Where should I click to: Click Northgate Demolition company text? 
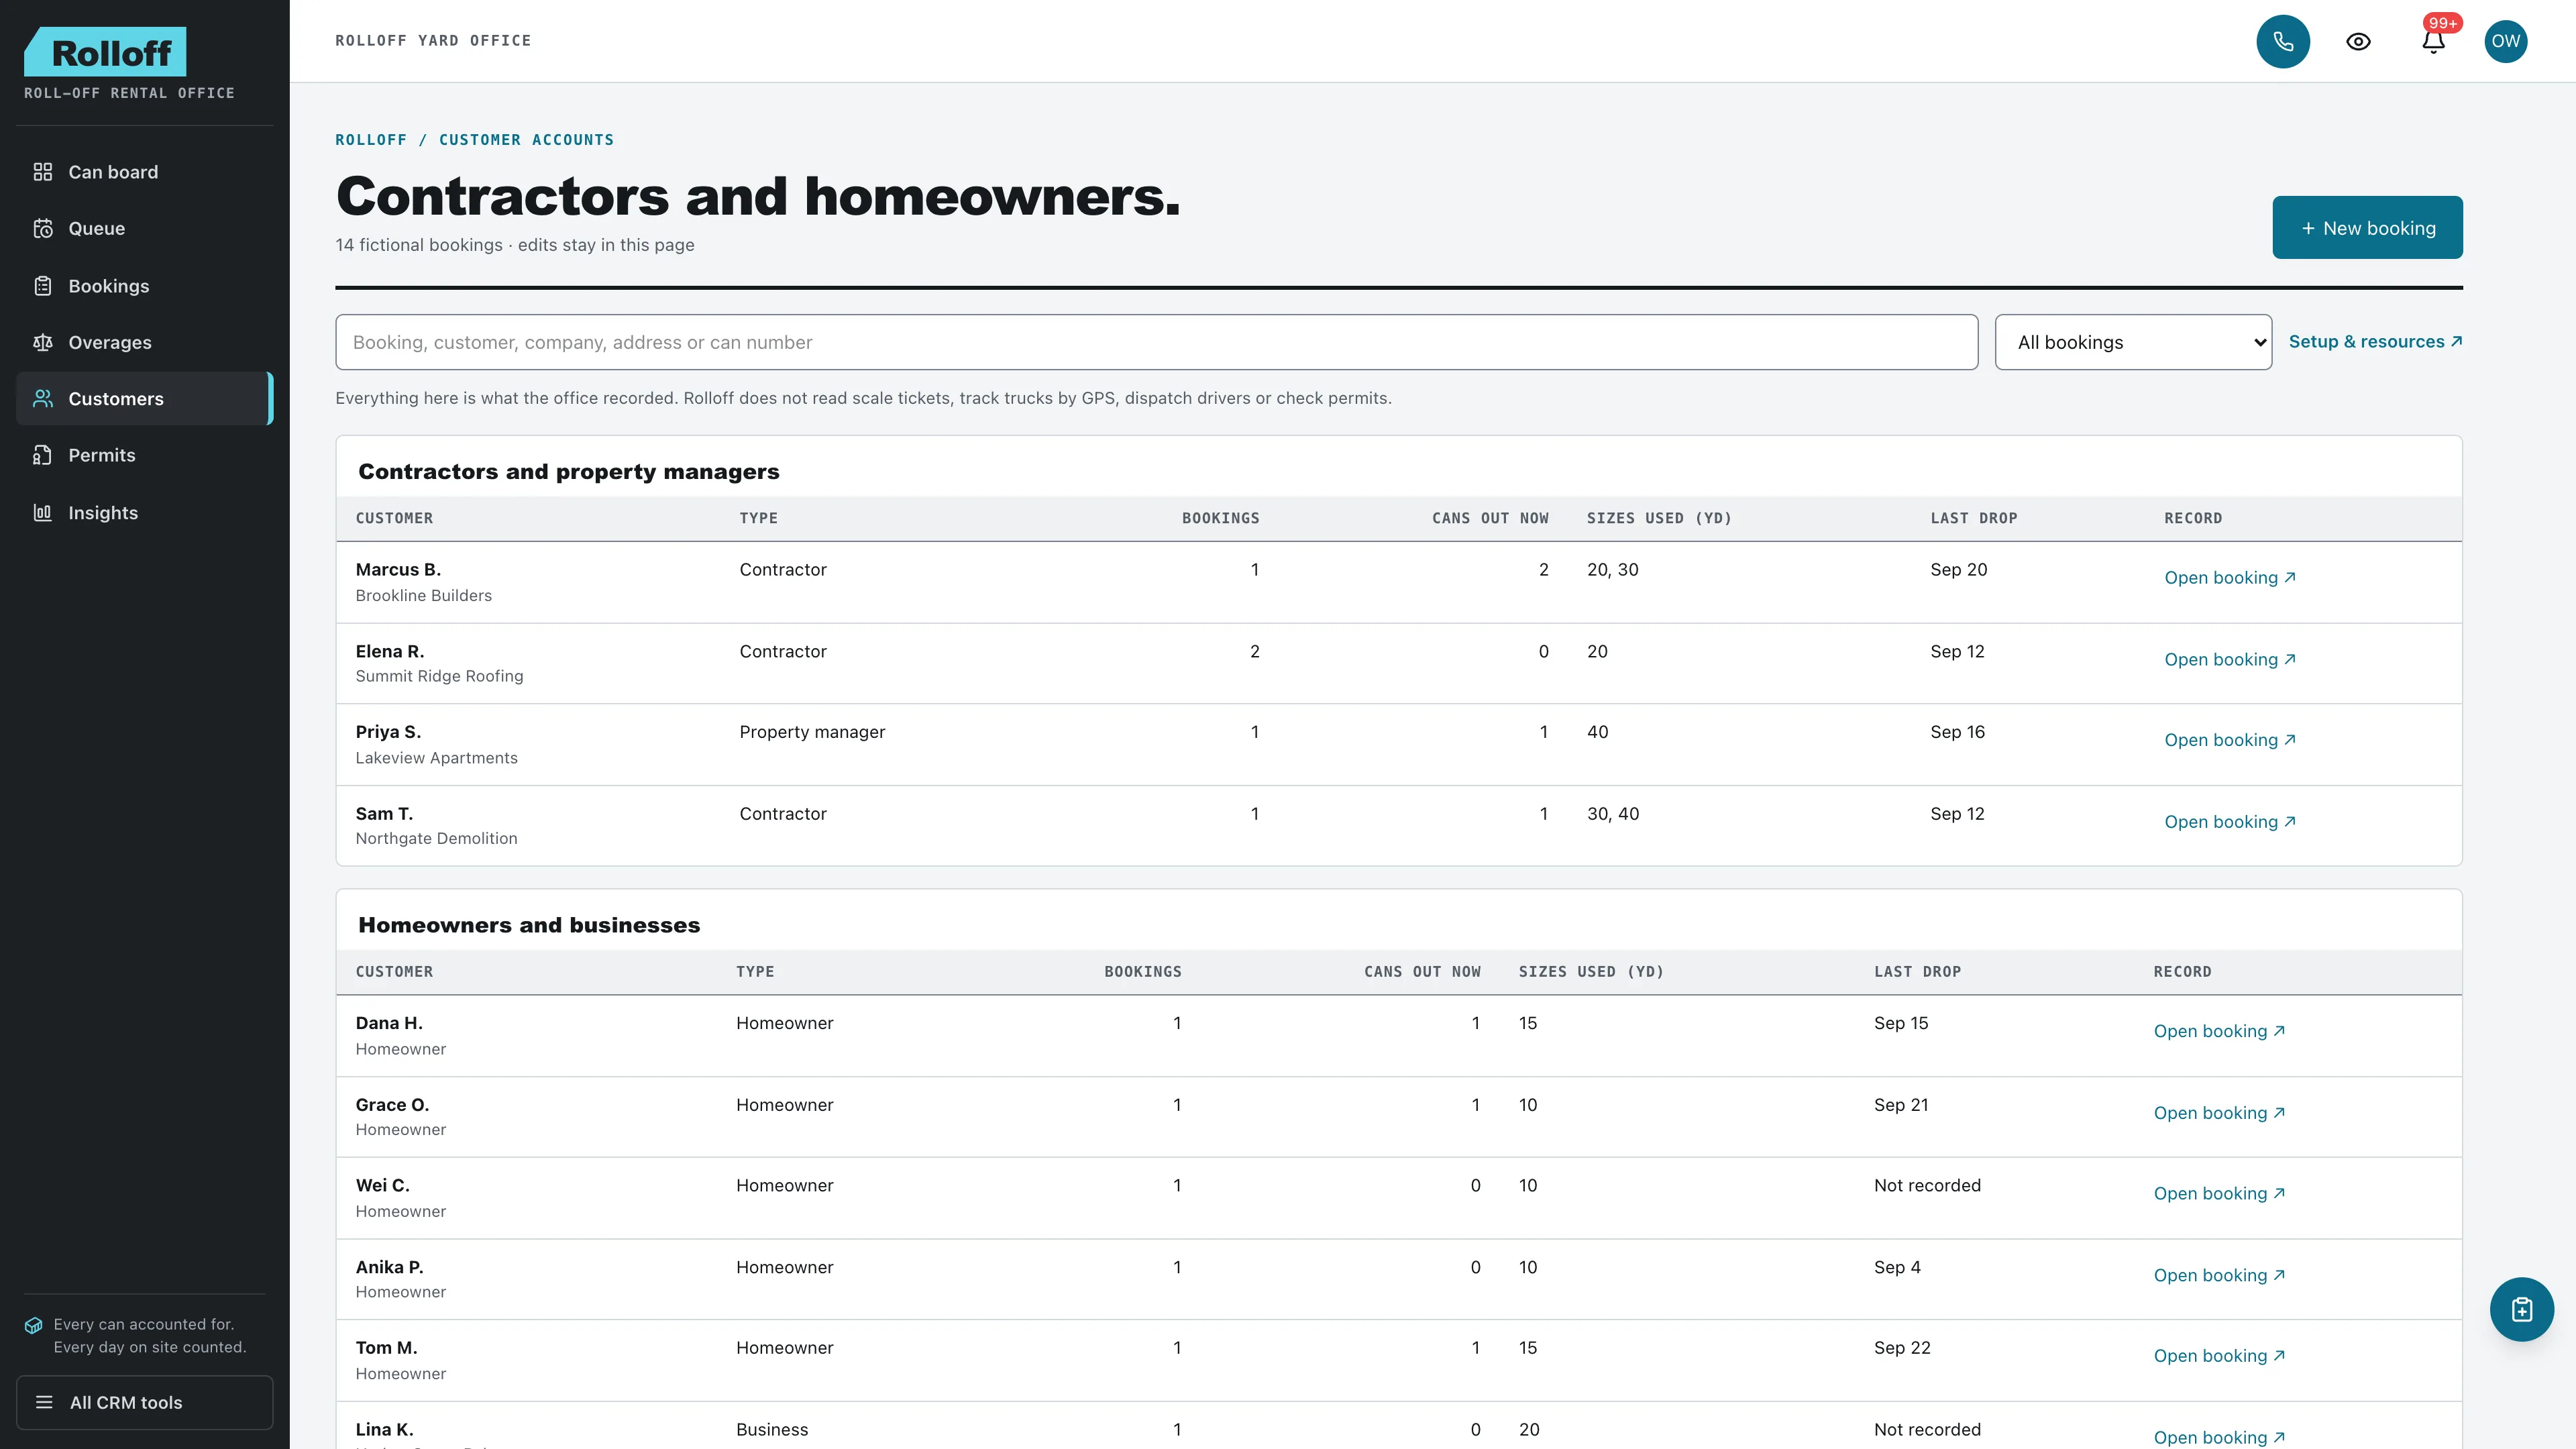tap(436, 839)
